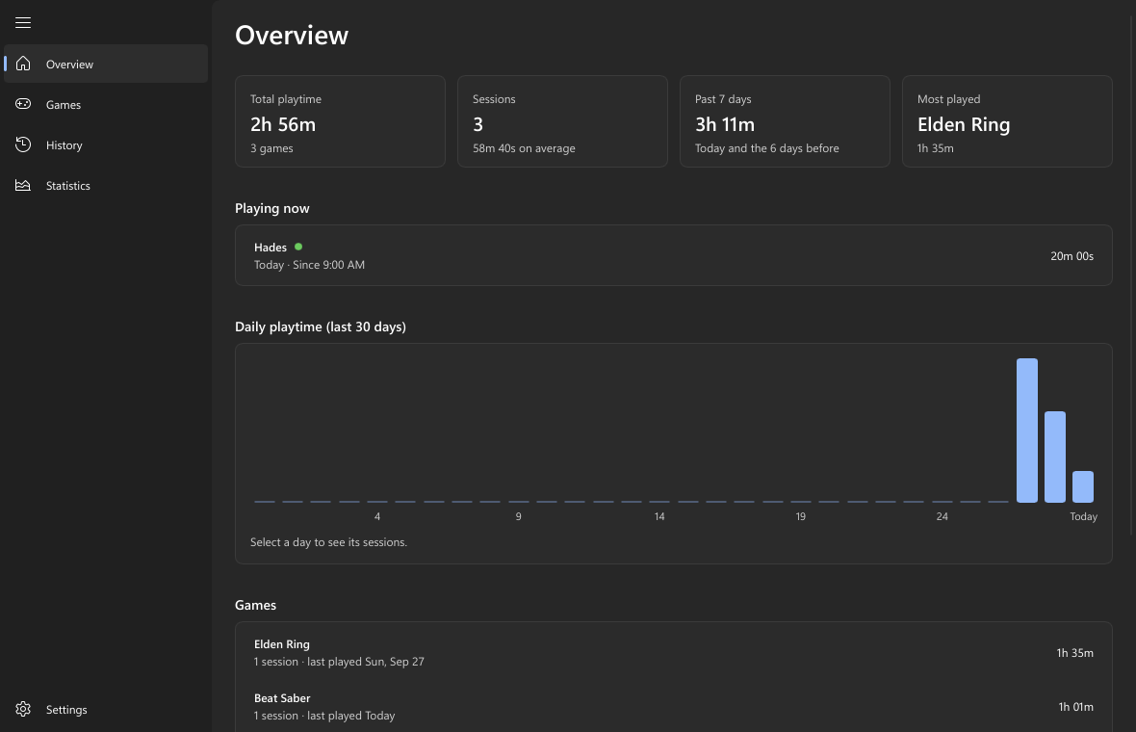Click the '24' axis label on chart
This screenshot has height=732, width=1136.
point(942,516)
